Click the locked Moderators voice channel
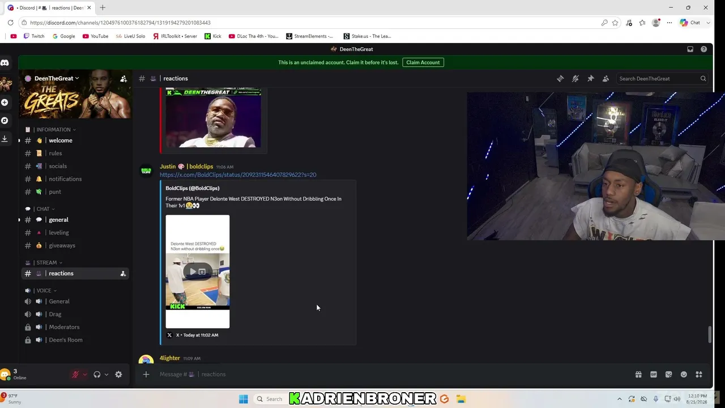Image resolution: width=725 pixels, height=408 pixels. tap(74, 328)
